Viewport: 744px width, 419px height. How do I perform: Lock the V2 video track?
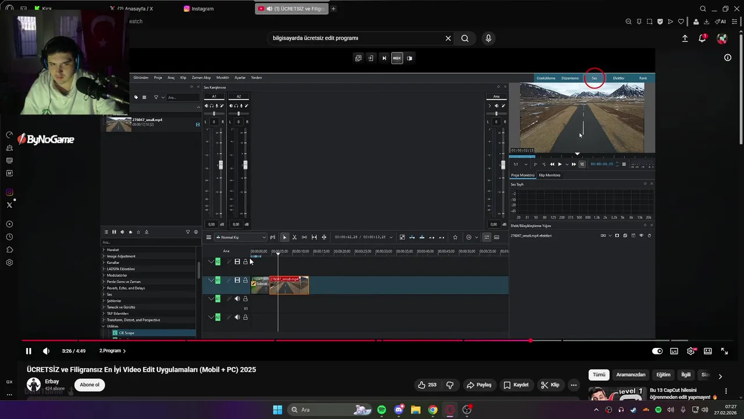245,262
